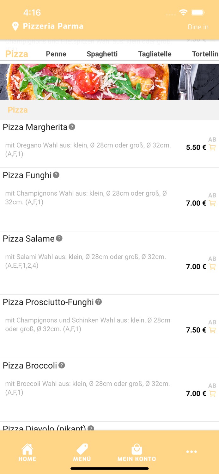
Task: Open the Spaghetti category tab
Action: point(102,54)
